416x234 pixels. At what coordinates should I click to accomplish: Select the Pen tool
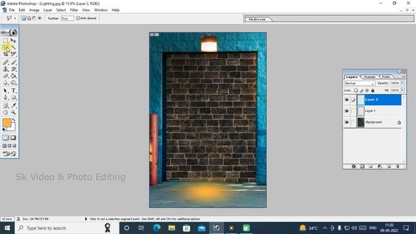point(5,97)
